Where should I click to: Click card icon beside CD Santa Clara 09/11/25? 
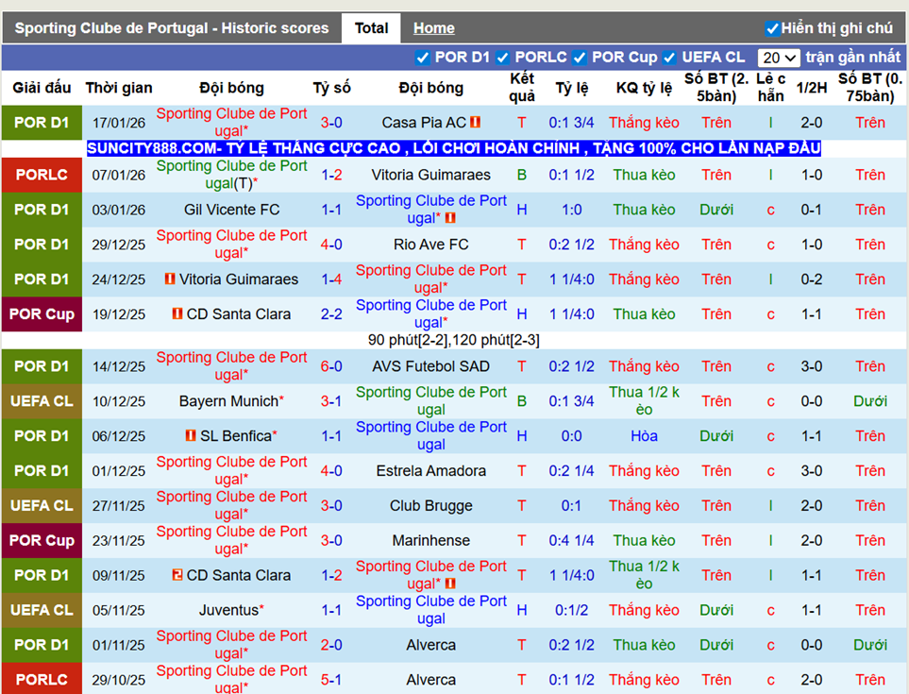click(x=177, y=575)
